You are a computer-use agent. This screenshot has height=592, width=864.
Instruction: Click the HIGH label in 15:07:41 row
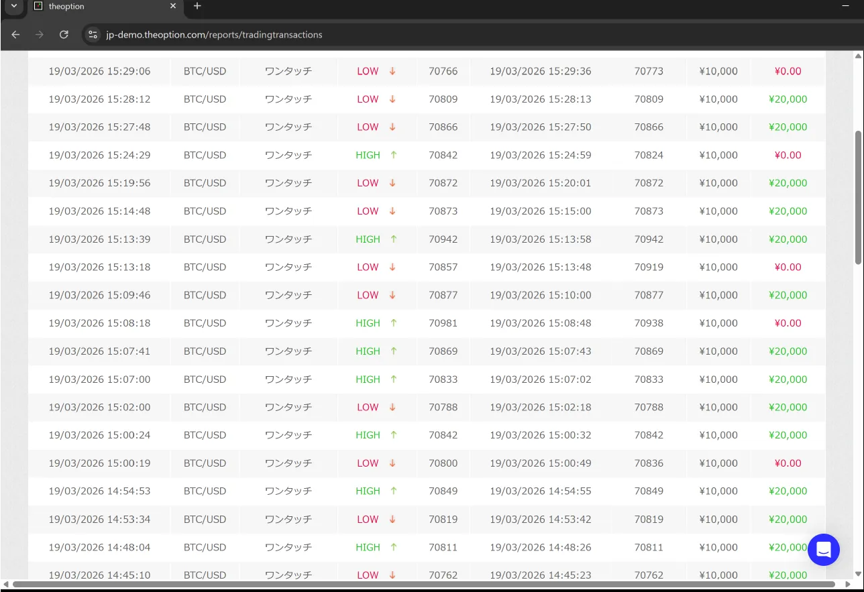(368, 351)
